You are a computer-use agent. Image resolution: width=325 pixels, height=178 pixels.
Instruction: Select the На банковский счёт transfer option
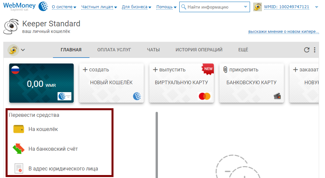(x=53, y=149)
